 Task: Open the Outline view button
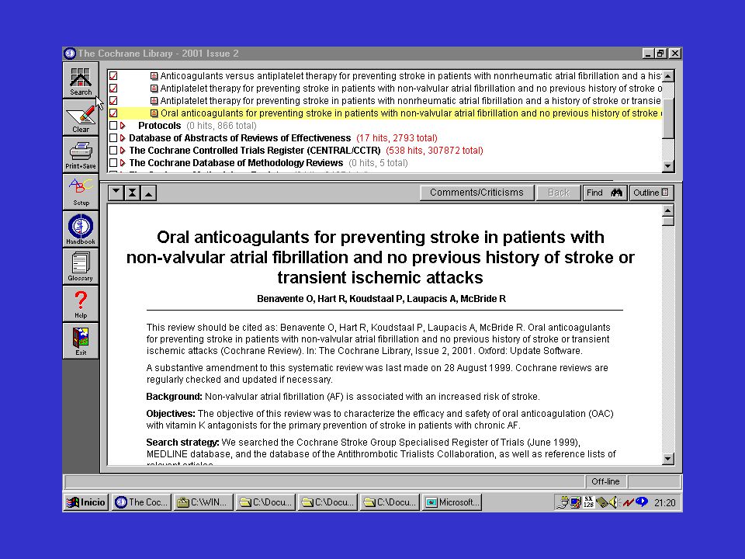(x=651, y=193)
